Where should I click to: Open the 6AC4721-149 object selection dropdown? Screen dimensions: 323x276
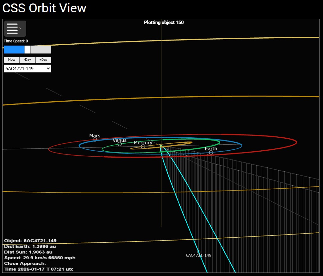28,68
